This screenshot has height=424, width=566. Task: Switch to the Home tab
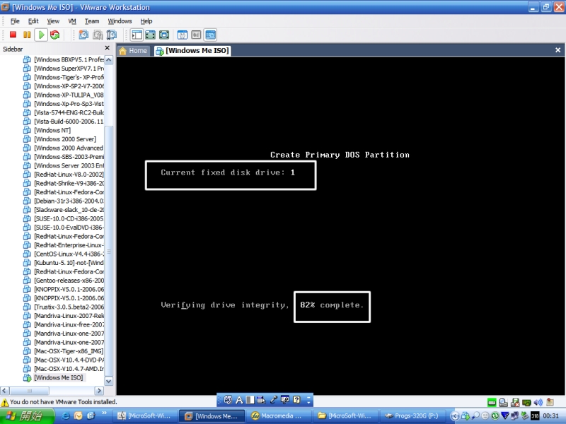133,51
